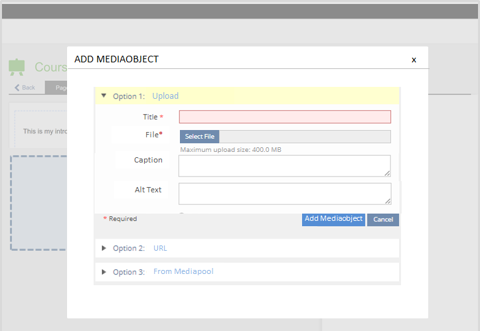The height and width of the screenshot is (331, 480).
Task: Collapse the Option 1 disclosure triangle
Action: coord(104,96)
